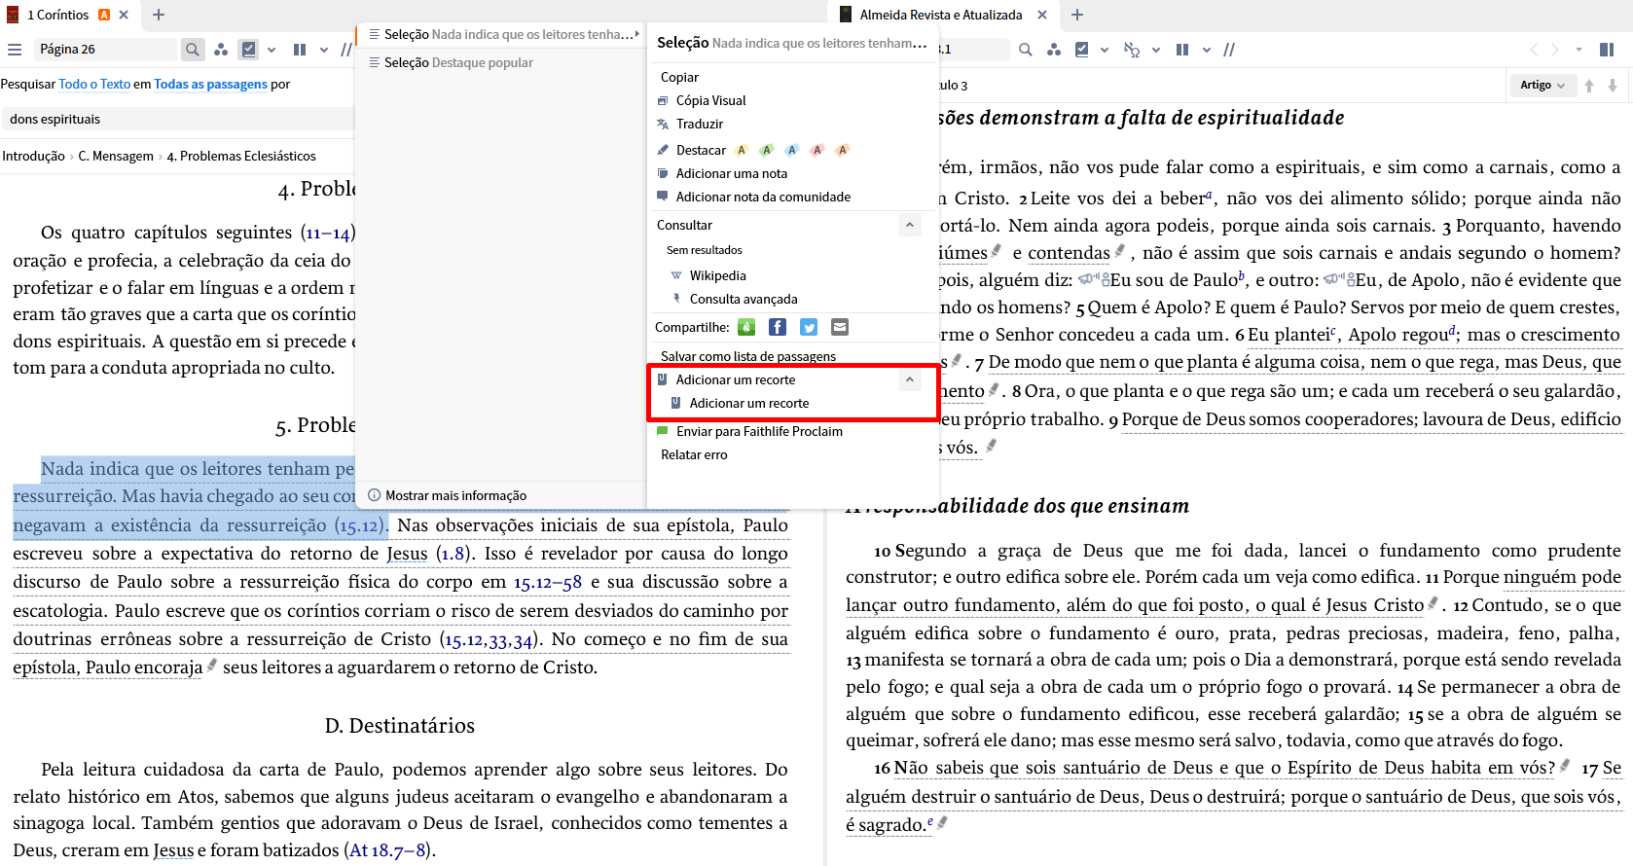This screenshot has height=866, width=1633.
Task: Click column layout icon in left panel
Action: [300, 50]
